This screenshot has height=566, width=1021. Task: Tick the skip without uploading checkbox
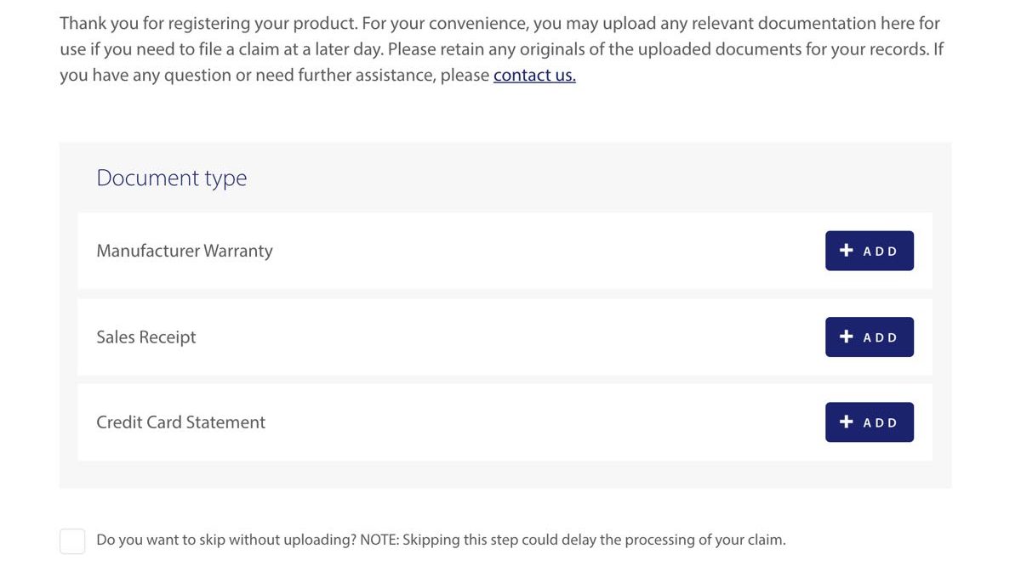point(72,541)
